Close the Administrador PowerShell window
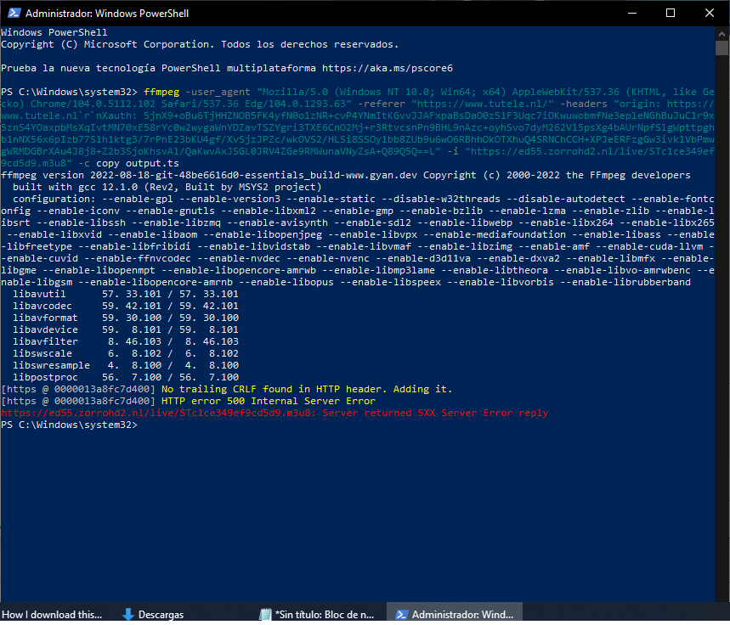This screenshot has width=730, height=625. [x=709, y=13]
